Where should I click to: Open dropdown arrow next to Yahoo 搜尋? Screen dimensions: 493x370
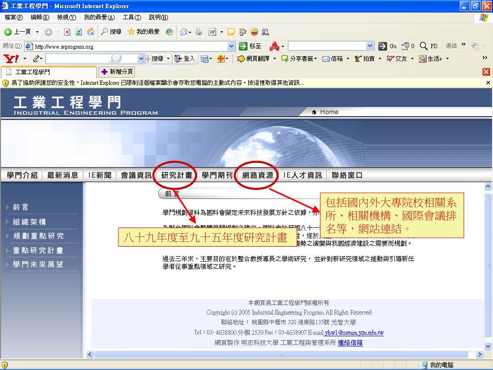[x=168, y=58]
